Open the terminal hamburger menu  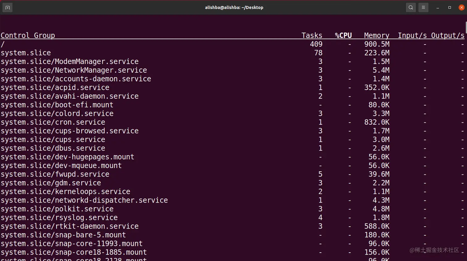pos(423,7)
